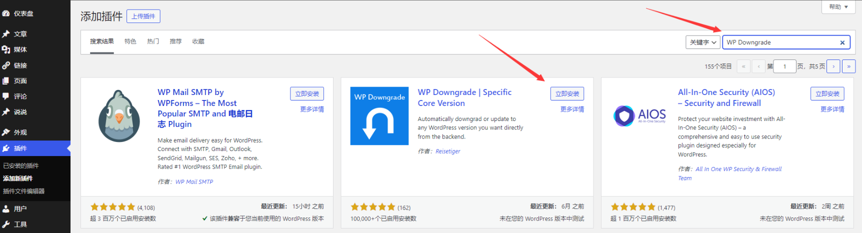Clear search text with the X icon
The image size is (862, 233).
tap(842, 42)
